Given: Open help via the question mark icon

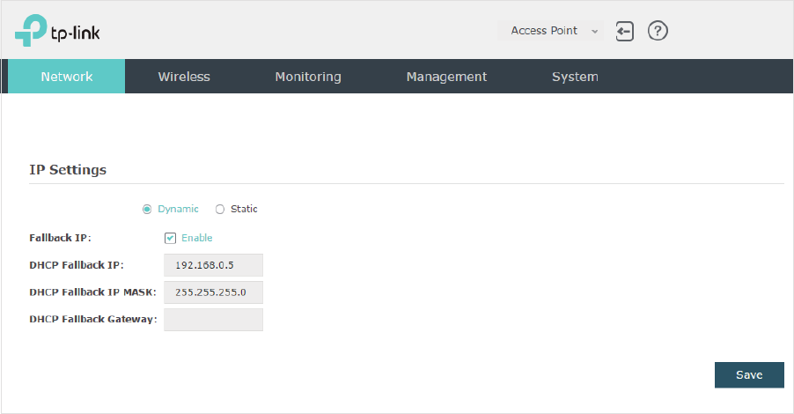Looking at the screenshot, I should tap(658, 31).
